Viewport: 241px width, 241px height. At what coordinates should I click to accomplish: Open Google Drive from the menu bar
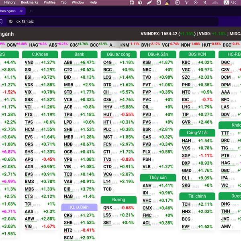pyautogui.click(x=159, y=2)
